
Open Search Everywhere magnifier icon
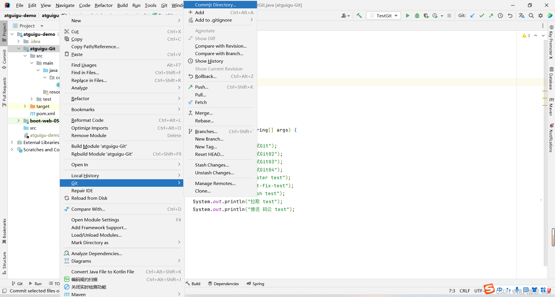pos(531,16)
